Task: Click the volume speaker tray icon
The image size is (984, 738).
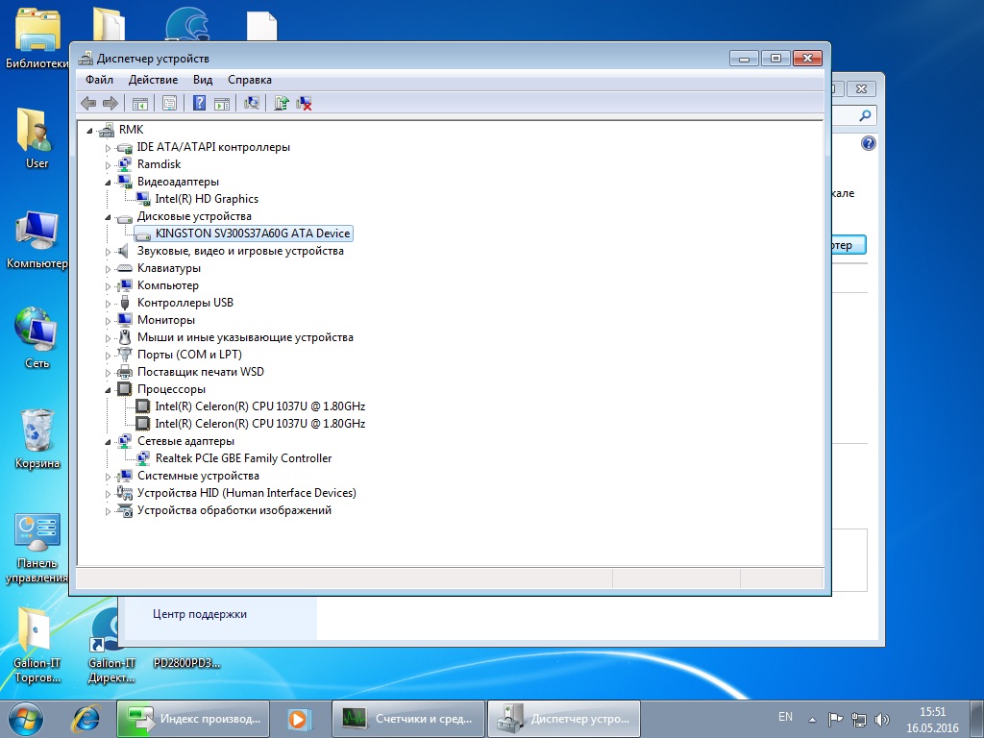Action: pyautogui.click(x=882, y=720)
